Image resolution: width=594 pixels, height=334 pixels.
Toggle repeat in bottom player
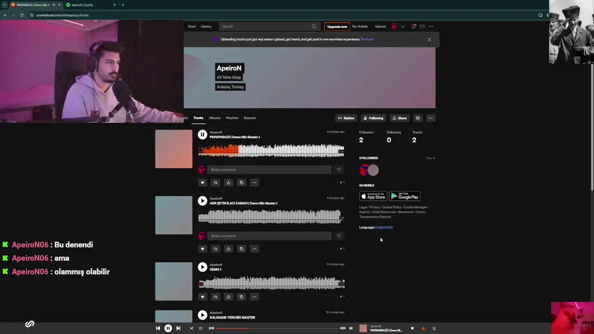(200, 328)
